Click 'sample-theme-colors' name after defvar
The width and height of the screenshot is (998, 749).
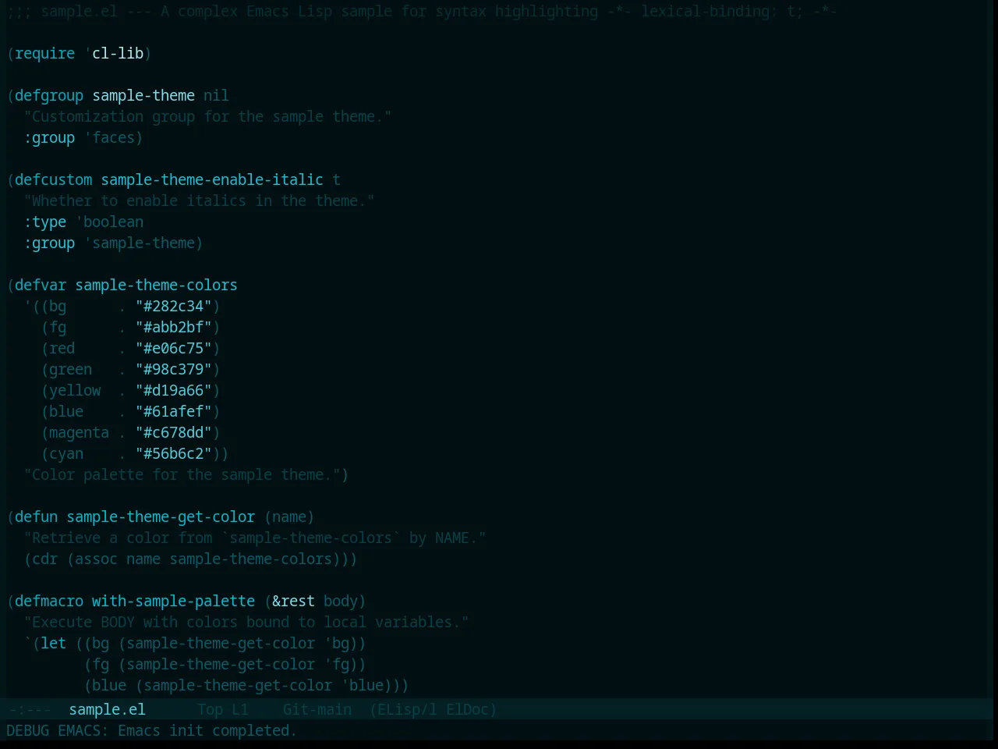point(156,285)
